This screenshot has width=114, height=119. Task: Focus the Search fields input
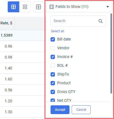click(x=78, y=21)
